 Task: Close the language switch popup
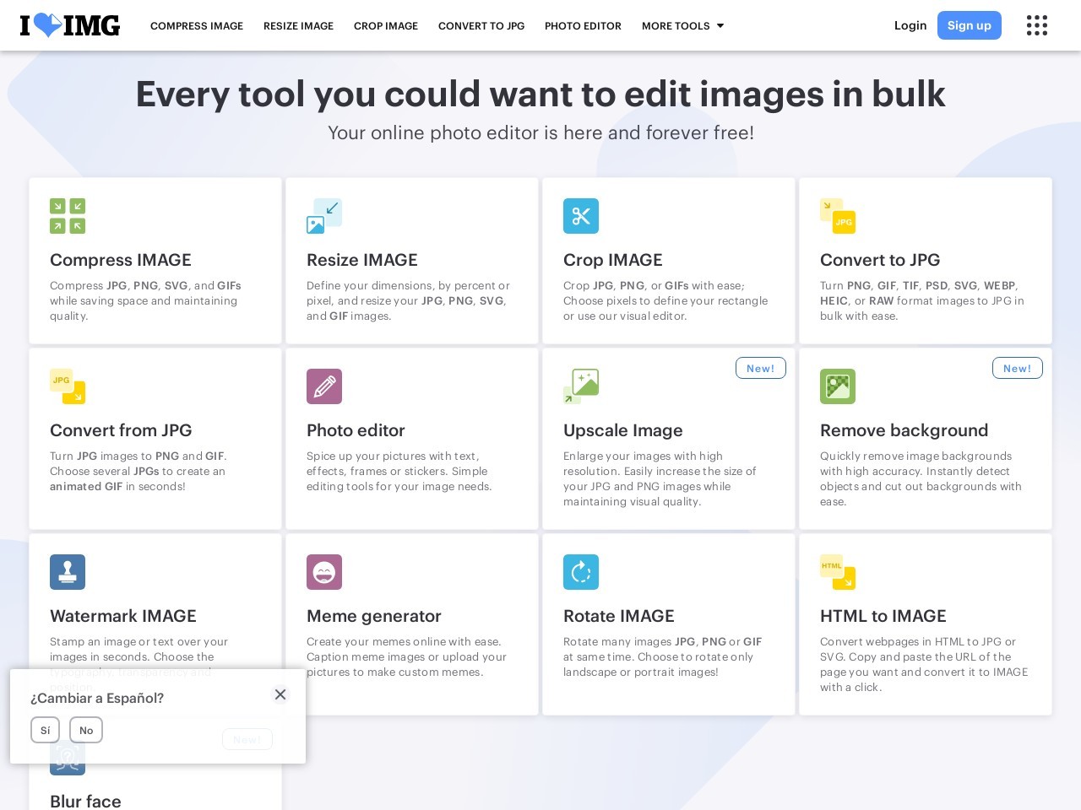click(280, 694)
